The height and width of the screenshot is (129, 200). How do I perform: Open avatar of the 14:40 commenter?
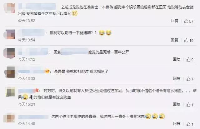point(9,118)
